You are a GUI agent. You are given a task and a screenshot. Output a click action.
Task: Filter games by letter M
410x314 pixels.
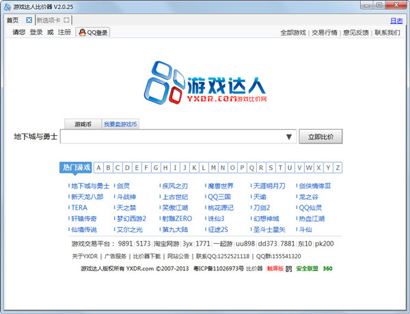coord(213,168)
